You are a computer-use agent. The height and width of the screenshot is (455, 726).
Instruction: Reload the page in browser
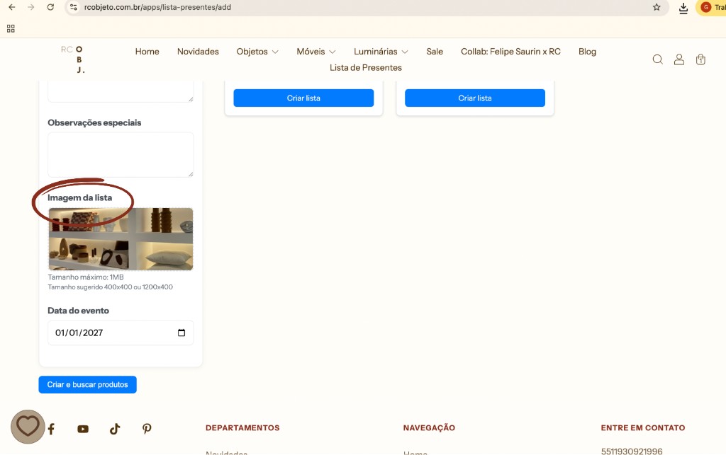click(50, 7)
